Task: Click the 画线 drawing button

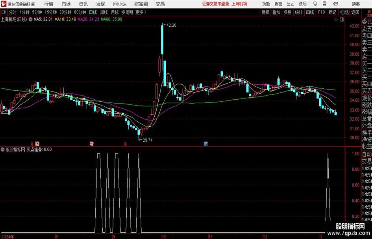Action: (310, 12)
